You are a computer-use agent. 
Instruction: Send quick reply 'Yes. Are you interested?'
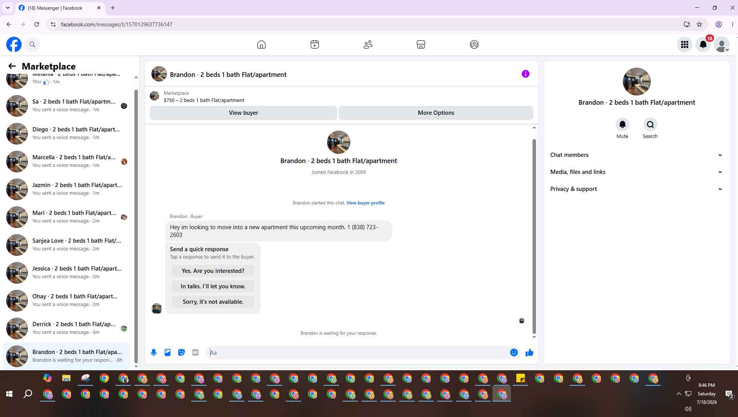(x=213, y=271)
